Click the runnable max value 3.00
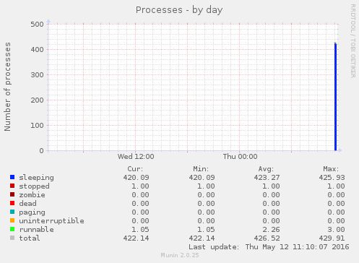The image size is (359, 263). (336, 230)
